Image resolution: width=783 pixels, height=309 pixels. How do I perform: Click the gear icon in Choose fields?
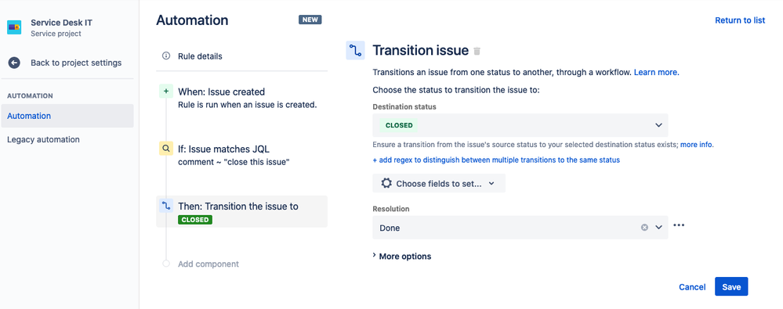[x=386, y=183]
